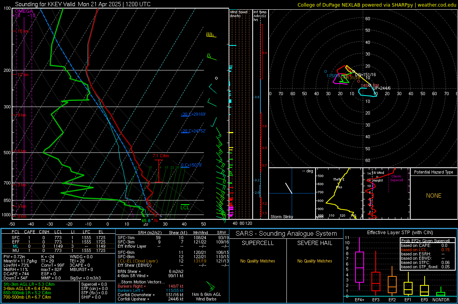This screenshot has width=458, height=304.
Task: Click the 'Supercell = 0.0' value
Action: [x=94, y=284]
